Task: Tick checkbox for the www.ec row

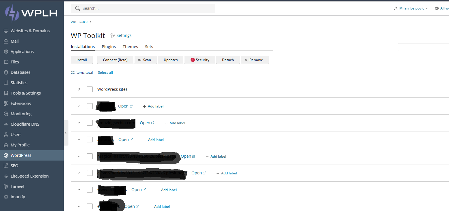Action: click(x=90, y=190)
